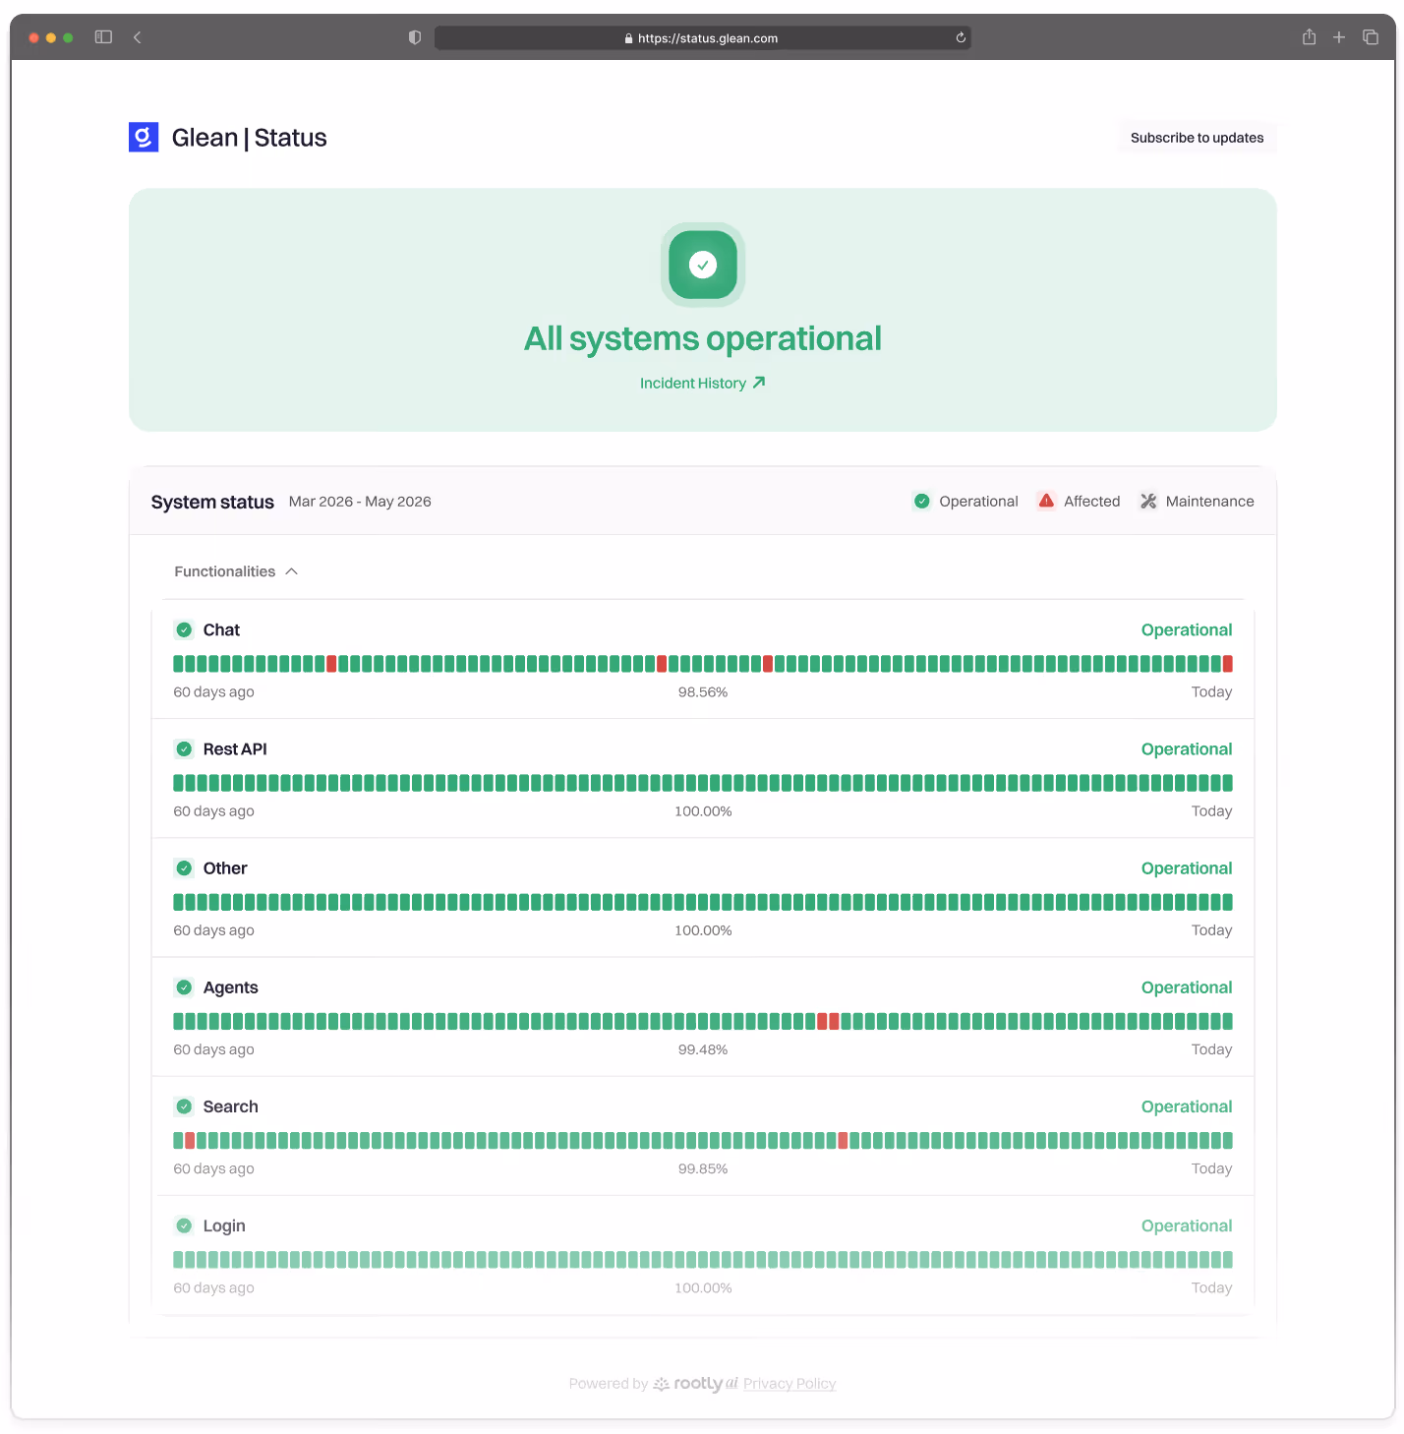Open the privacy shield icon

(x=415, y=37)
